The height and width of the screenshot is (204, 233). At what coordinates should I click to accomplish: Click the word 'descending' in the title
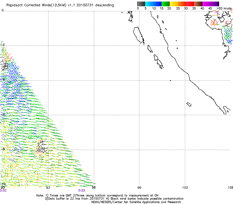pos(105,5)
